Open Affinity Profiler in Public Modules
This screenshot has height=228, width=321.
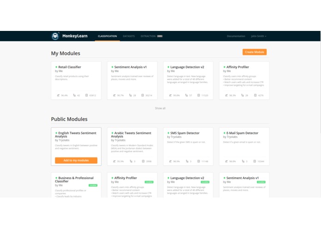[x=126, y=178]
